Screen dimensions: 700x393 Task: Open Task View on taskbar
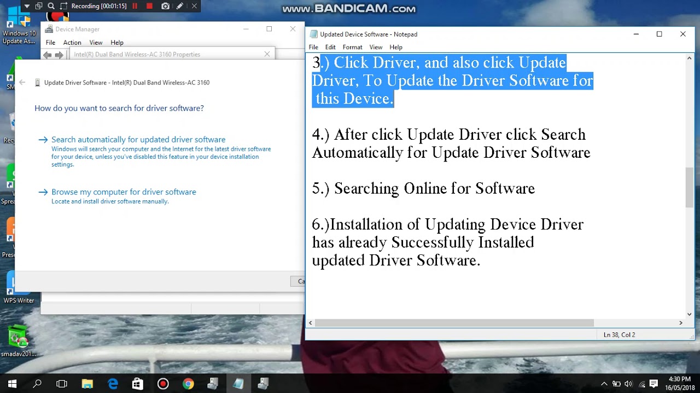(62, 384)
